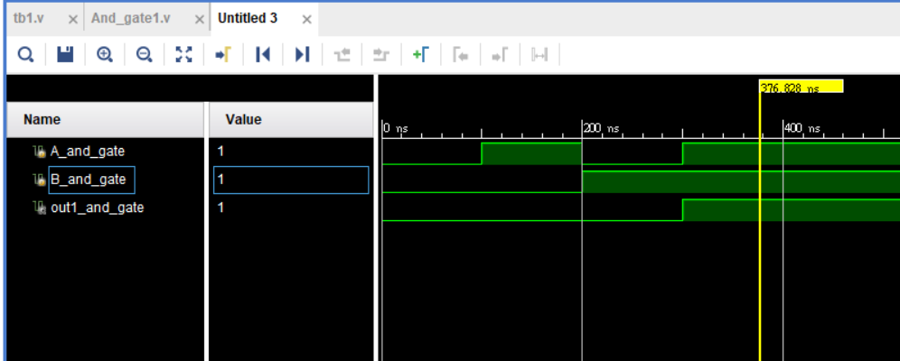Click the 400 ns timeline mark
The image size is (900, 361).
(802, 128)
